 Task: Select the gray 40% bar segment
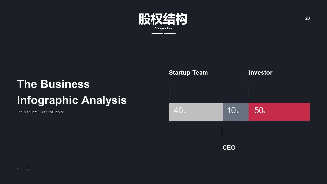(x=196, y=112)
